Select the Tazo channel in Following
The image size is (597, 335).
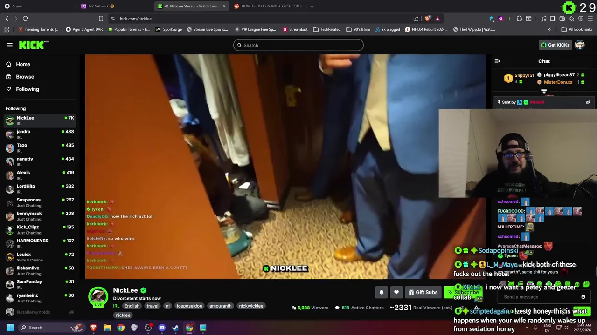[x=40, y=147]
